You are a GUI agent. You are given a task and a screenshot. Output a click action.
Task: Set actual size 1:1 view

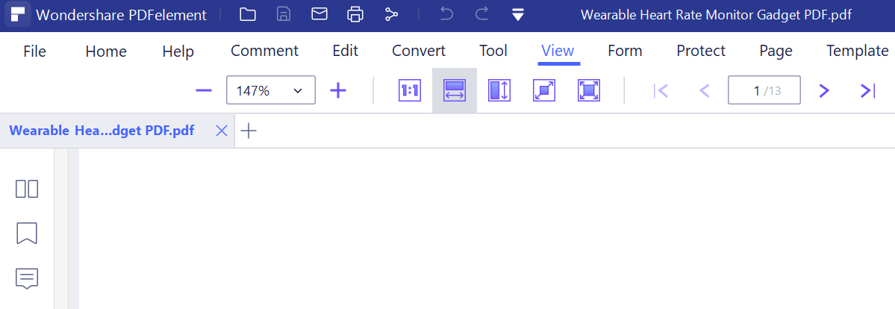(x=410, y=90)
